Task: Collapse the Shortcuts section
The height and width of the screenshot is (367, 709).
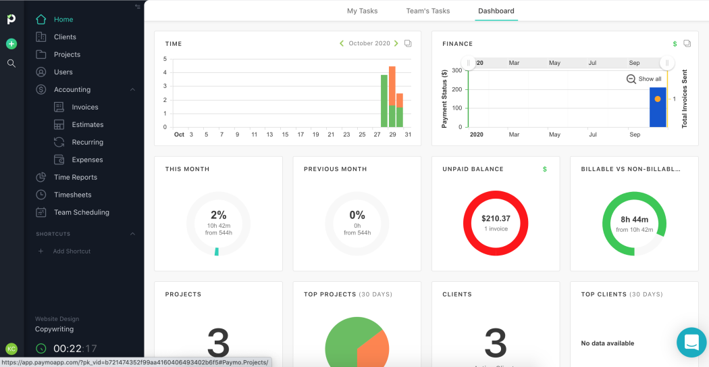Action: point(132,234)
